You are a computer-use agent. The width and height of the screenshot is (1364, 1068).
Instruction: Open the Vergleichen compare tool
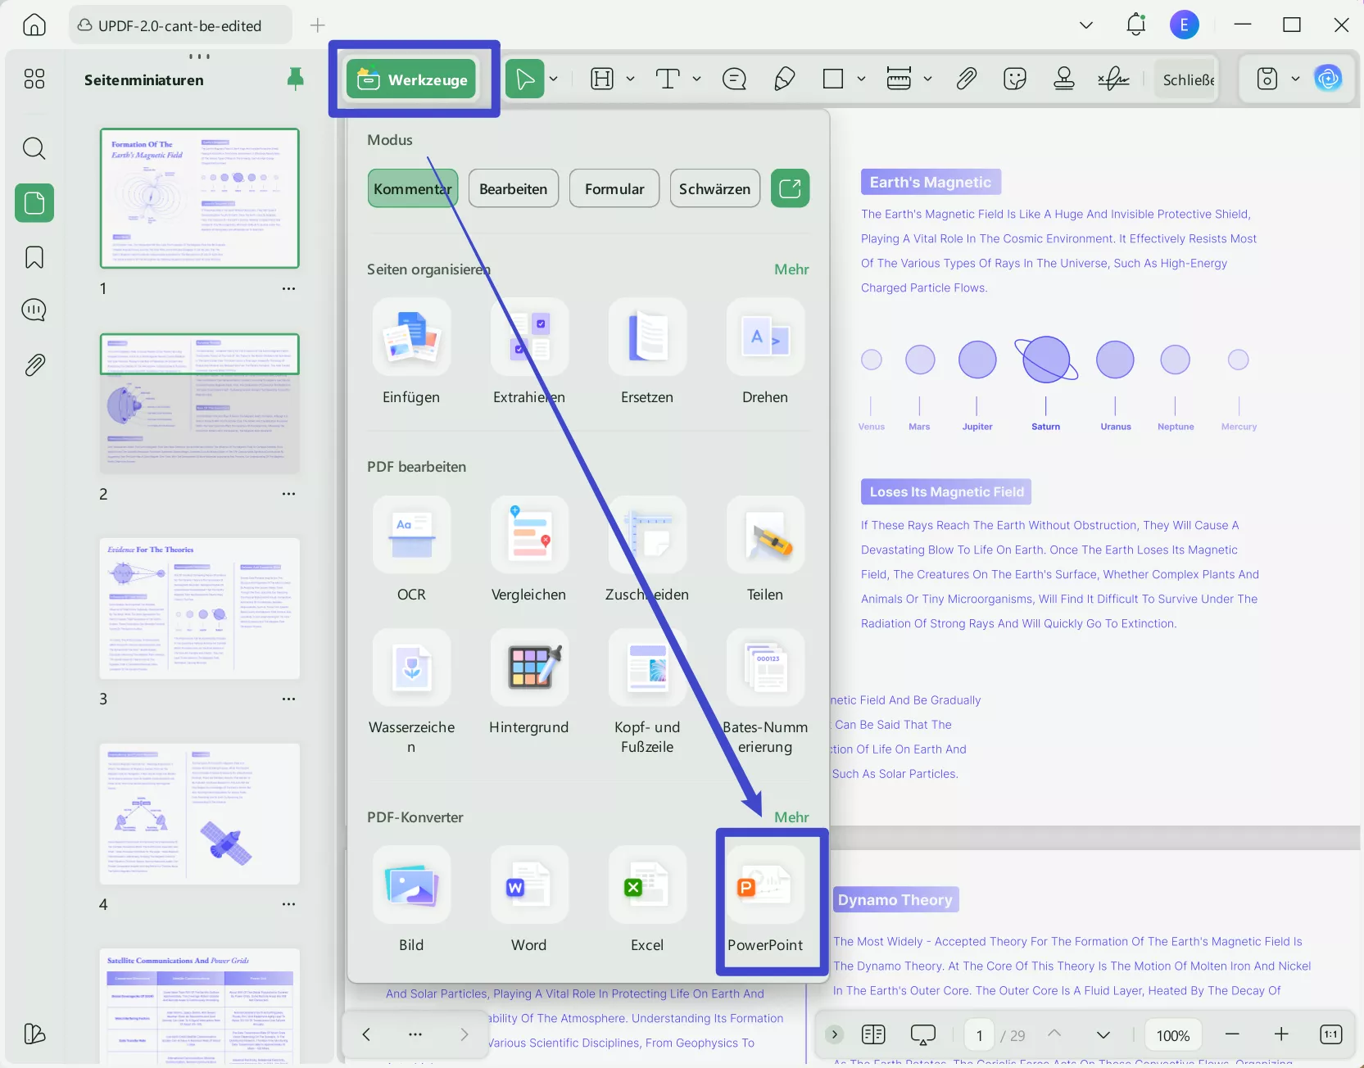point(529,534)
